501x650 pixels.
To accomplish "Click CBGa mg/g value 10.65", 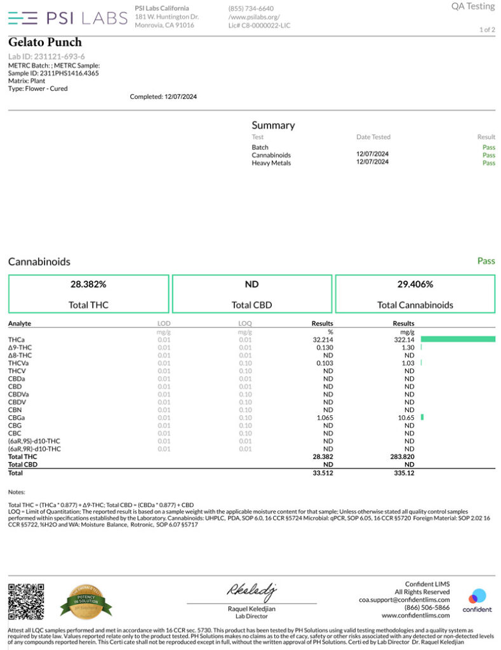I will pyautogui.click(x=406, y=418).
